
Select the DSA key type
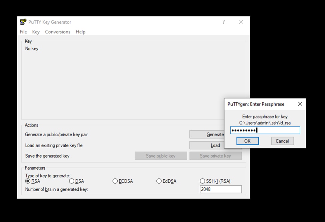76,181
